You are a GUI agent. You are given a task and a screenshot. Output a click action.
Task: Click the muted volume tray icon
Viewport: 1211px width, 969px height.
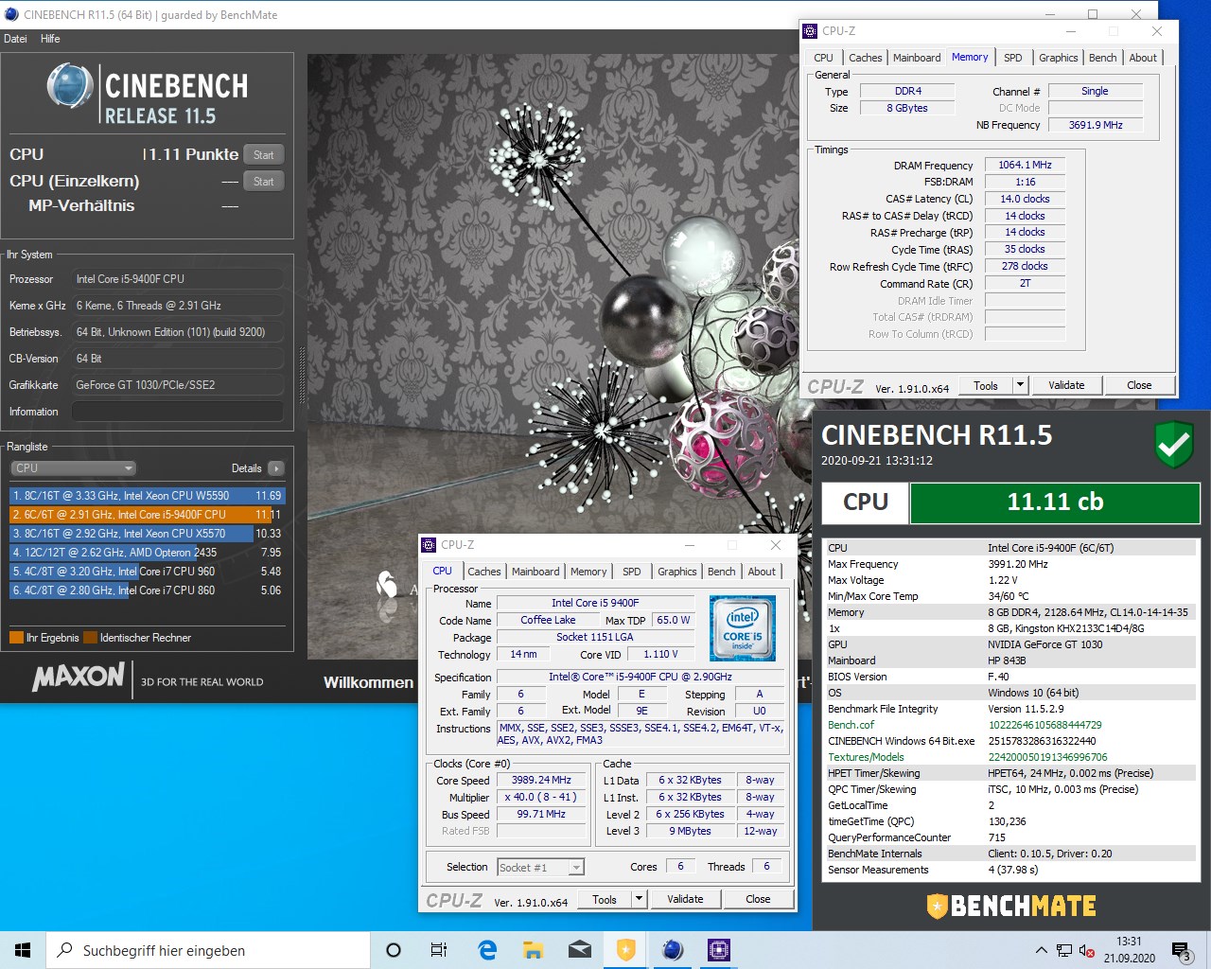[1087, 950]
